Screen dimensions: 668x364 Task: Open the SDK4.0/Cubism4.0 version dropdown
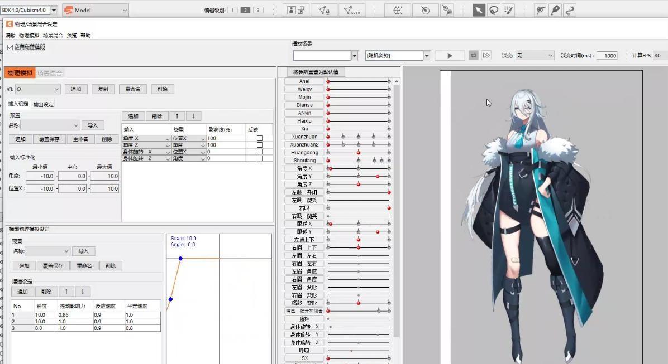coord(54,10)
